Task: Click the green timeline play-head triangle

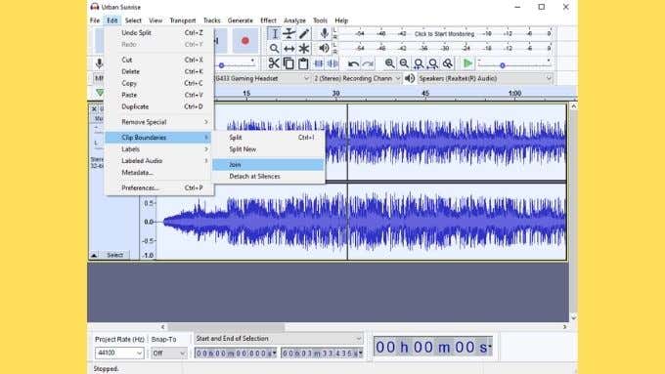Action: (100, 93)
